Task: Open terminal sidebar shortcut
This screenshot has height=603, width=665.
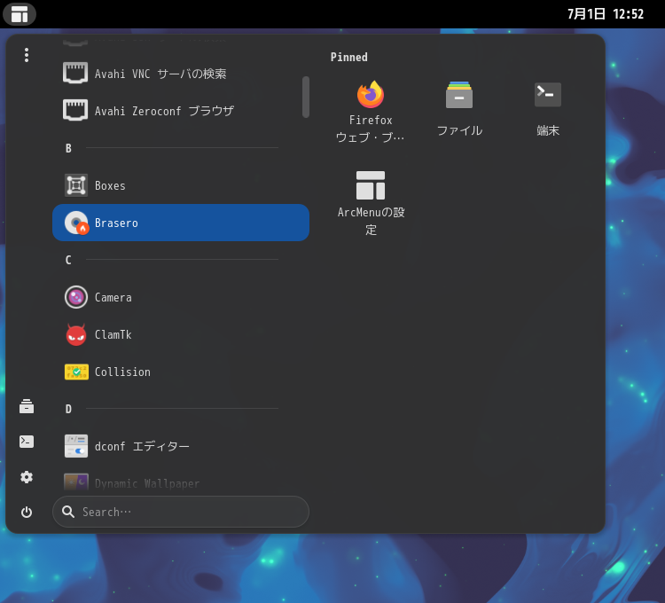Action: [27, 442]
